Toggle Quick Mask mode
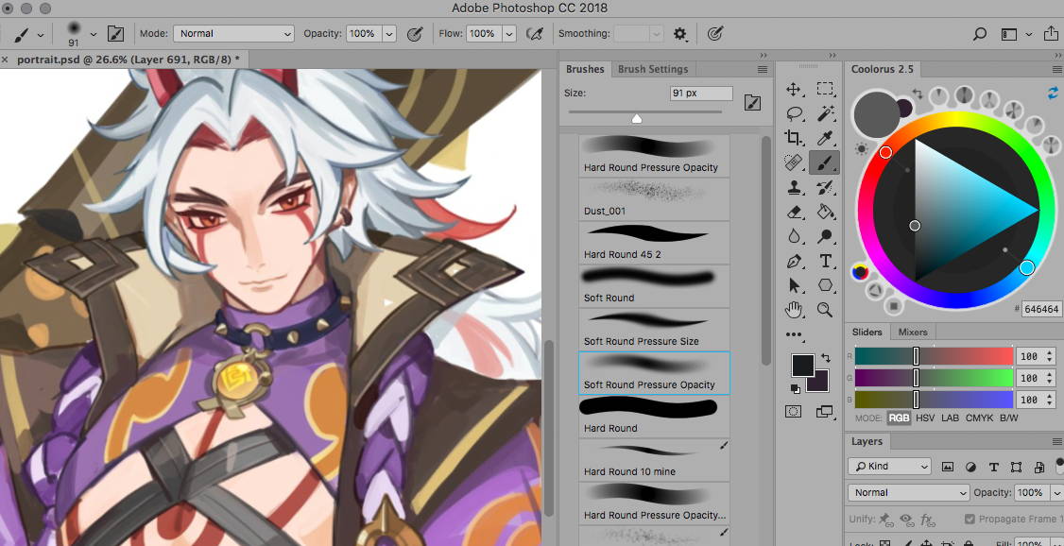 (x=793, y=411)
